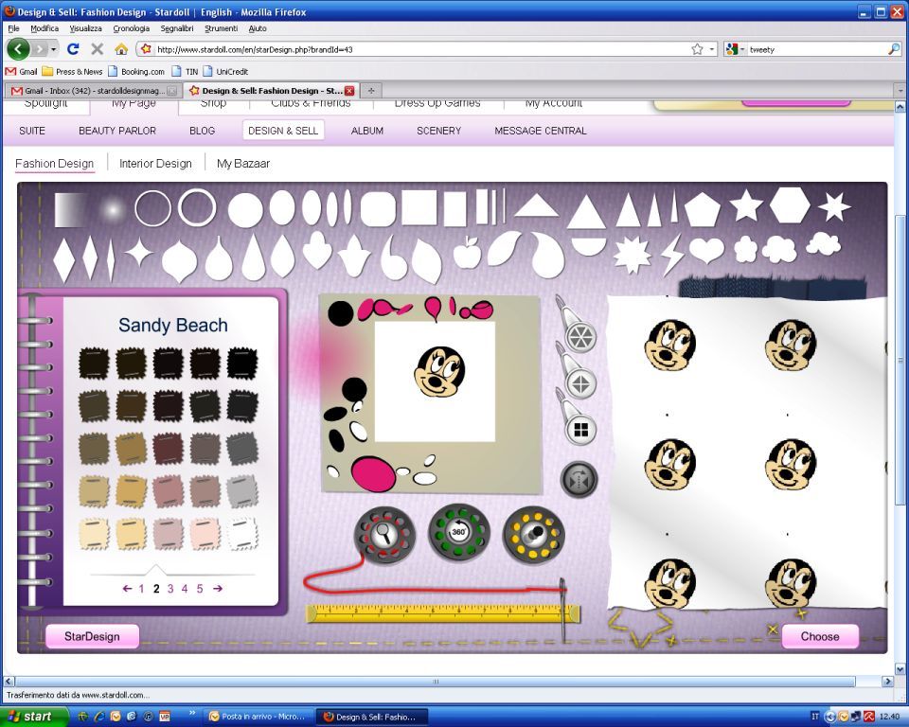Open the Design & Sell tab
909x727 pixels.
tap(283, 131)
